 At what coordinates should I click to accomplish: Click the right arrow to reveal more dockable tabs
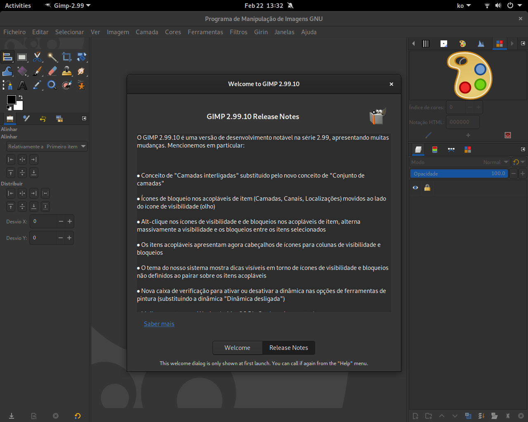[512, 43]
